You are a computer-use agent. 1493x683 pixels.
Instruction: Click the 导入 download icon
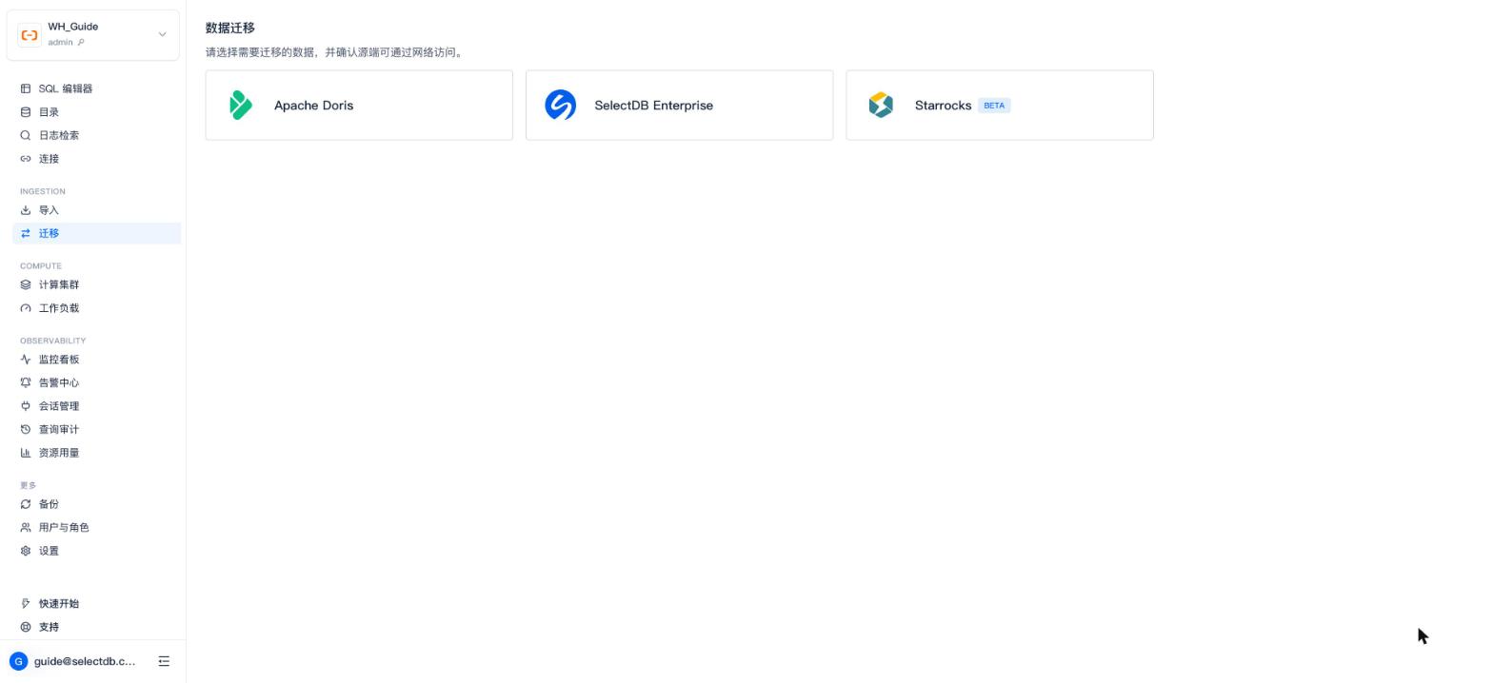[26, 210]
